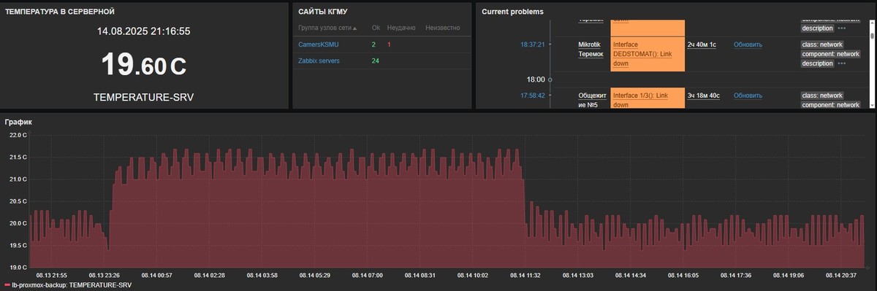Open Interface DEDSTOMAT(): Link down problem
Screen dimensions: 877x291
pos(642,54)
